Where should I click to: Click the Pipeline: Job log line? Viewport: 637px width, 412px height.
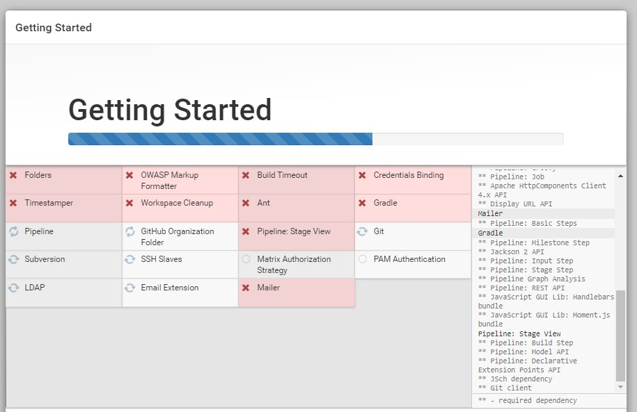point(511,176)
